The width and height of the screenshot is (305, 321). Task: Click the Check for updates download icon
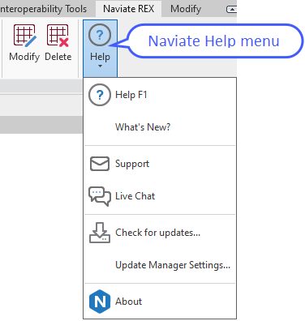[100, 233]
